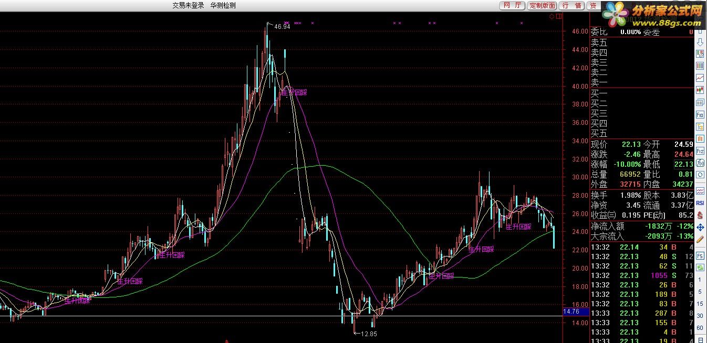Select the 卖五 ask level row

pyautogui.click(x=642, y=43)
